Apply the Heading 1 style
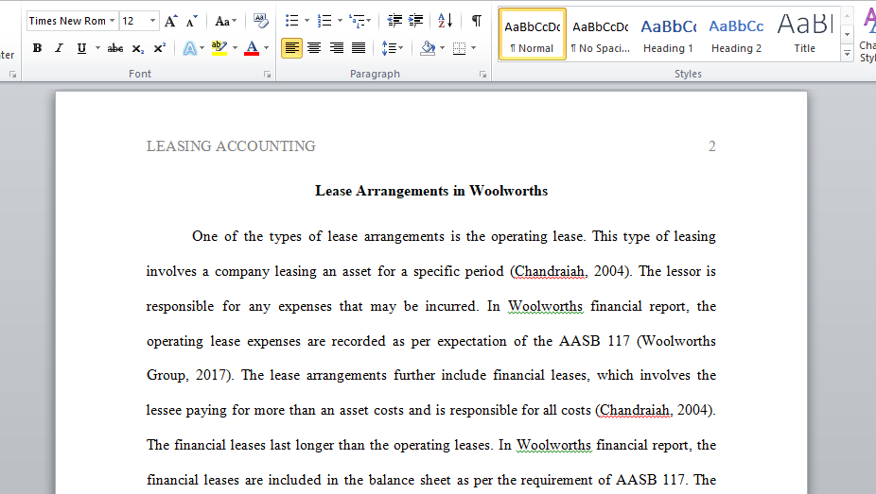The image size is (876, 494). click(668, 35)
